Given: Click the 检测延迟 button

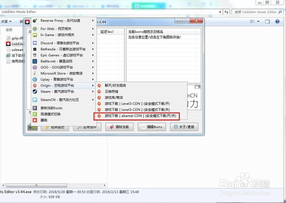Looking at the screenshot, I should (x=55, y=128).
